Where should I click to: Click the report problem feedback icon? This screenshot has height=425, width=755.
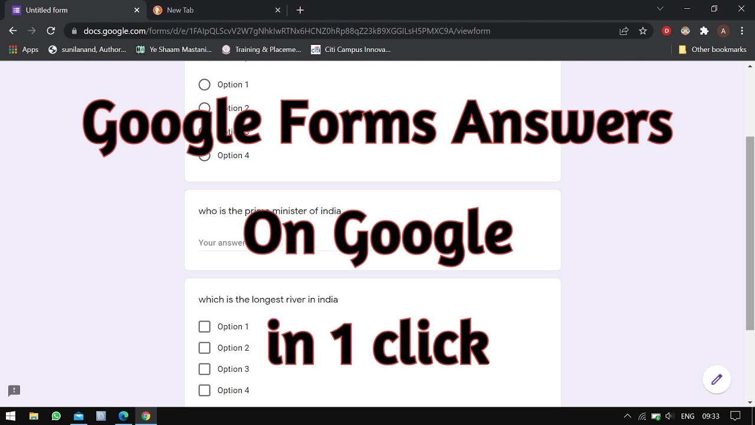pos(14,390)
